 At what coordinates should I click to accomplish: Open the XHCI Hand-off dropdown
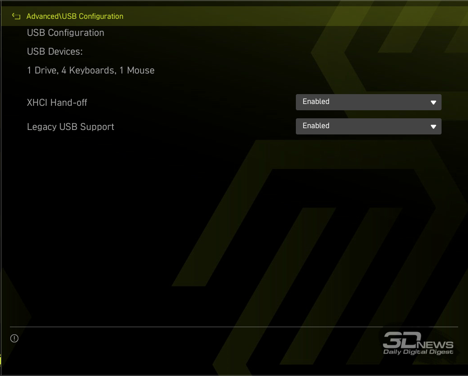(368, 102)
